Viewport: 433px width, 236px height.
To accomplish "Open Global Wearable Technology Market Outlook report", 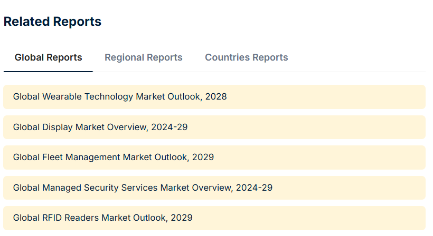I will 120,96.
